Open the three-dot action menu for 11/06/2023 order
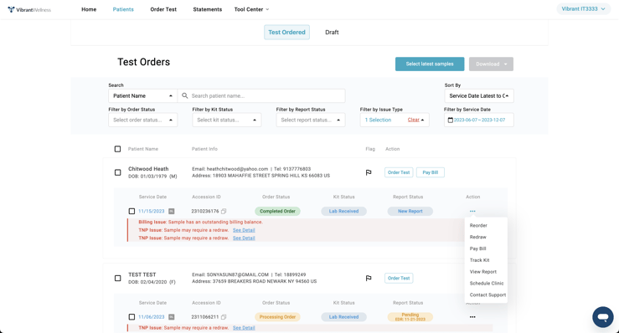The image size is (619, 333). tap(472, 317)
